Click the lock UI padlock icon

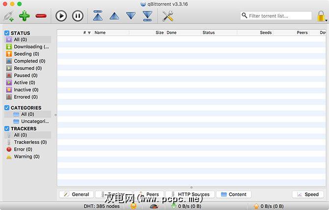pos(321,16)
